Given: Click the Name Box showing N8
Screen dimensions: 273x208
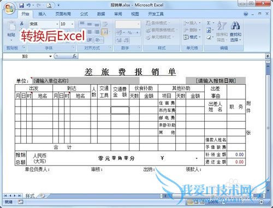Looking at the screenshot, I should click(x=25, y=56).
